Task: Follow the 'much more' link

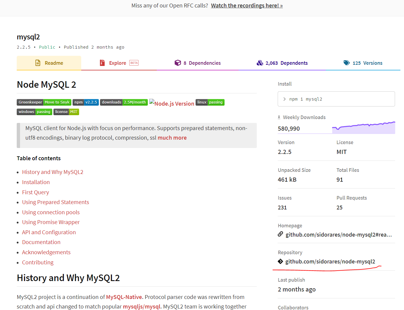Action: [x=172, y=138]
